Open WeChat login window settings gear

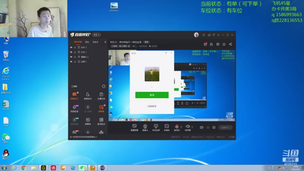pyautogui.click(x=166, y=53)
